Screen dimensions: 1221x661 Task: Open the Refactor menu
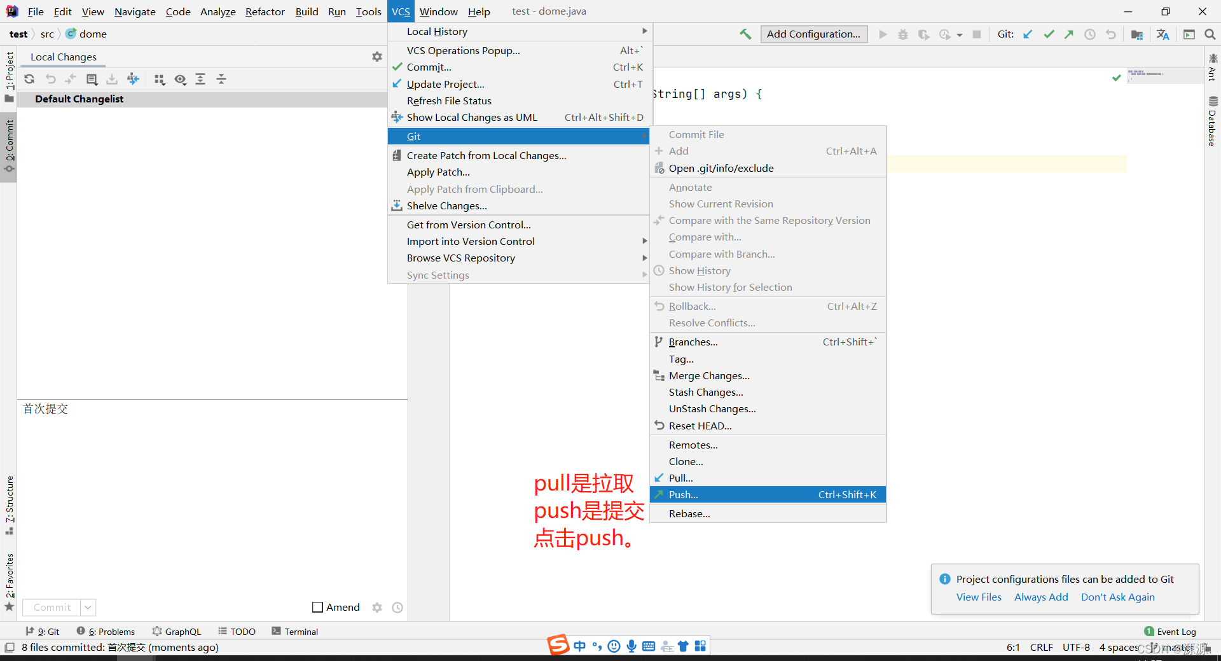265,11
